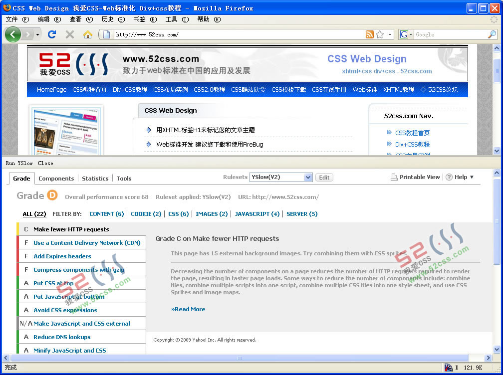Switch to the Statistics tab
The image size is (503, 375).
(x=95, y=179)
